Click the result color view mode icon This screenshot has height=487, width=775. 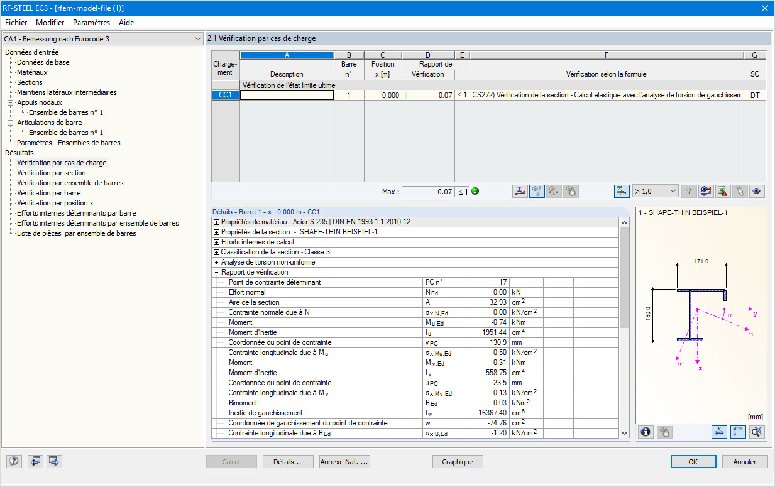706,191
